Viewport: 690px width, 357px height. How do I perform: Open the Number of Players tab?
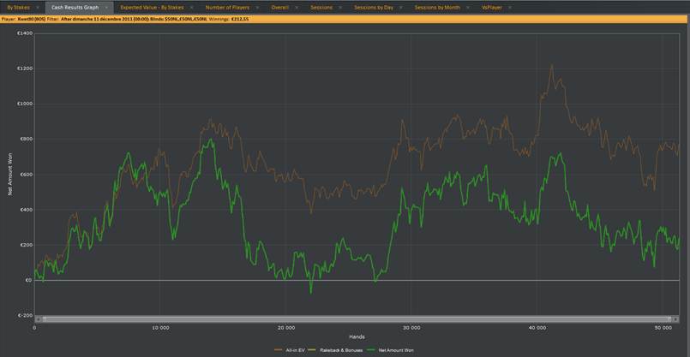point(227,8)
